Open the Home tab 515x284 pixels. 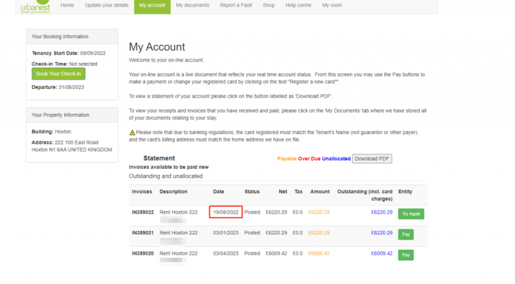click(67, 5)
